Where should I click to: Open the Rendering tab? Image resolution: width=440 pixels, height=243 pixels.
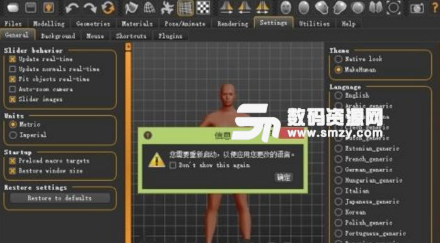(x=233, y=24)
